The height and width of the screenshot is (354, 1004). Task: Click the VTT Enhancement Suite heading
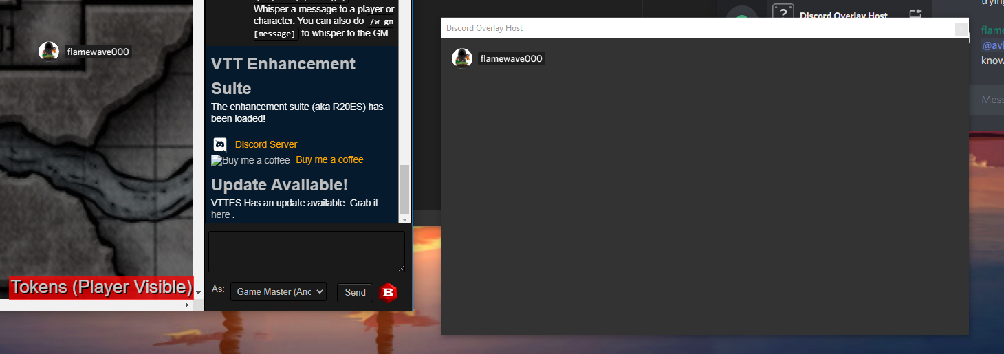283,76
